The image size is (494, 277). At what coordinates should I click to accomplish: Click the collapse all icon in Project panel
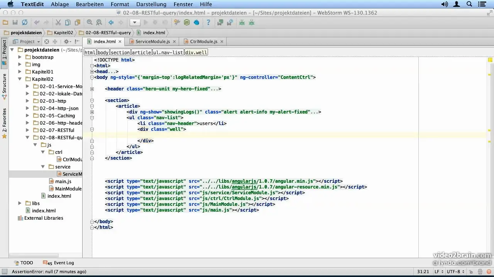pos(55,42)
